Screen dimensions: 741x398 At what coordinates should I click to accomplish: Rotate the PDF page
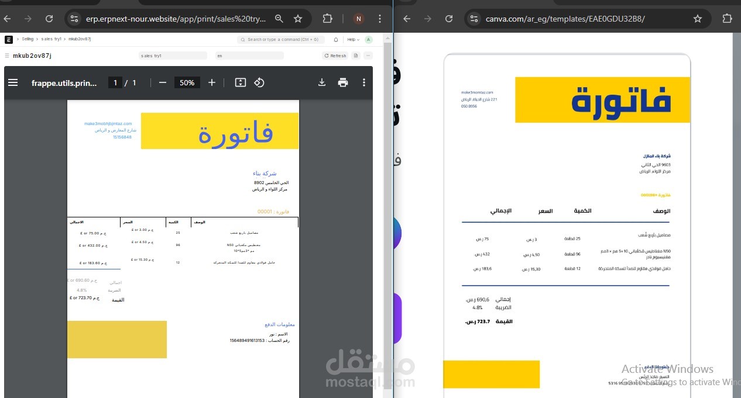click(259, 82)
